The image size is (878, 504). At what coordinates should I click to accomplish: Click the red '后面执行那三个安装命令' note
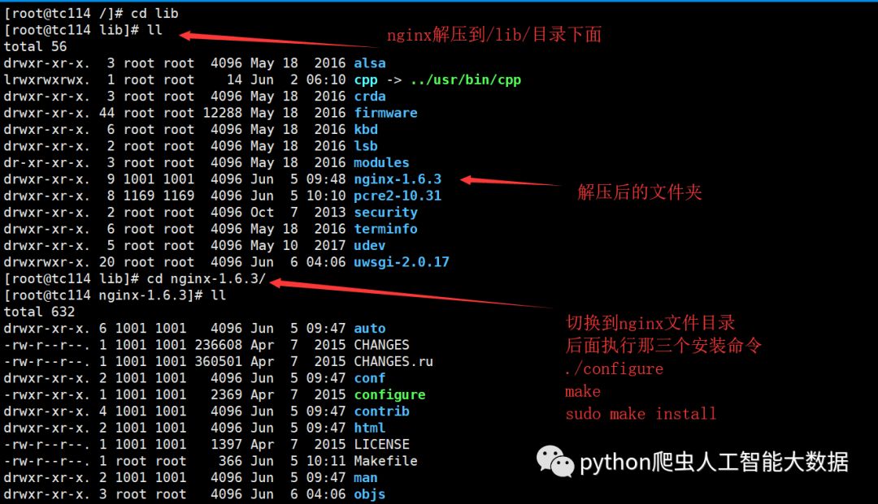tap(663, 345)
